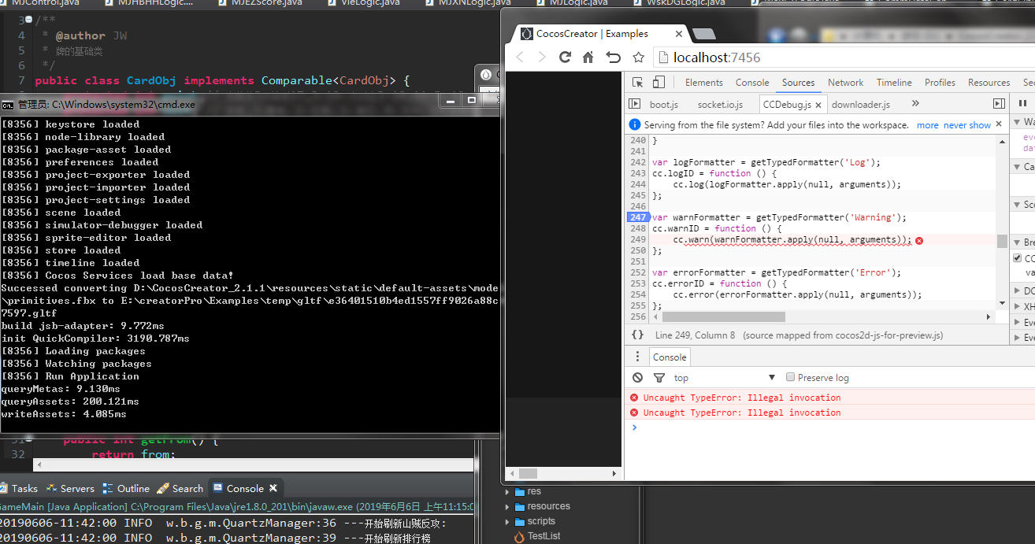Reload the localhost page
Viewport: 1035px width, 544px height.
click(x=565, y=57)
